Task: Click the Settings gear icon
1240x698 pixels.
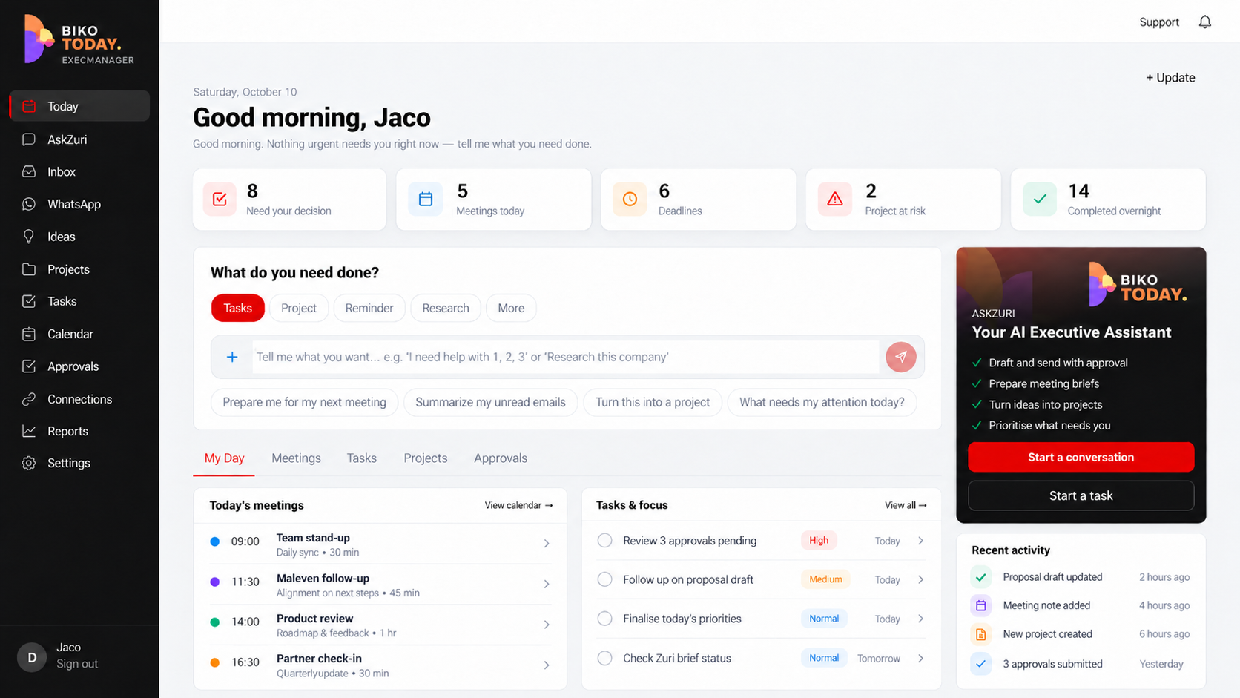Action: (29, 463)
